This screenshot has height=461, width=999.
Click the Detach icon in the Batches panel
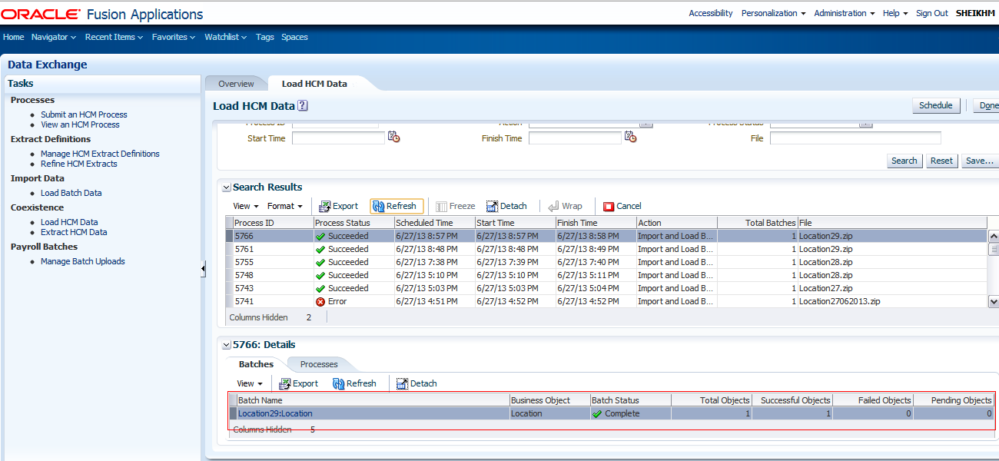tap(416, 383)
